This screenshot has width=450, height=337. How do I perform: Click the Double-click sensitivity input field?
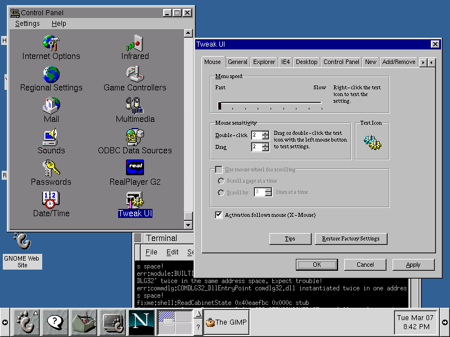257,135
